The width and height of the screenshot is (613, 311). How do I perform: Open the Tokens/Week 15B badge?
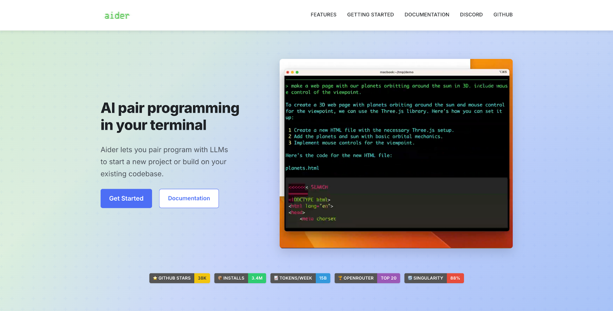300,278
